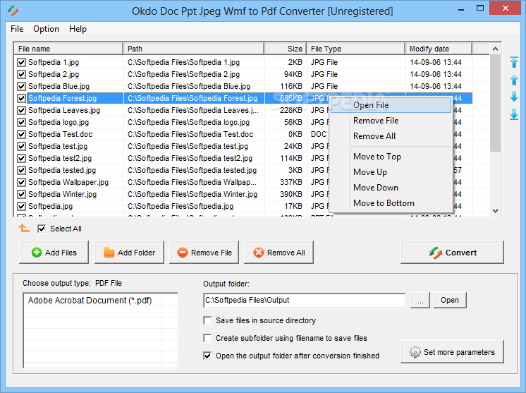Select Move Up menu entry
526x393 pixels.
391,172
